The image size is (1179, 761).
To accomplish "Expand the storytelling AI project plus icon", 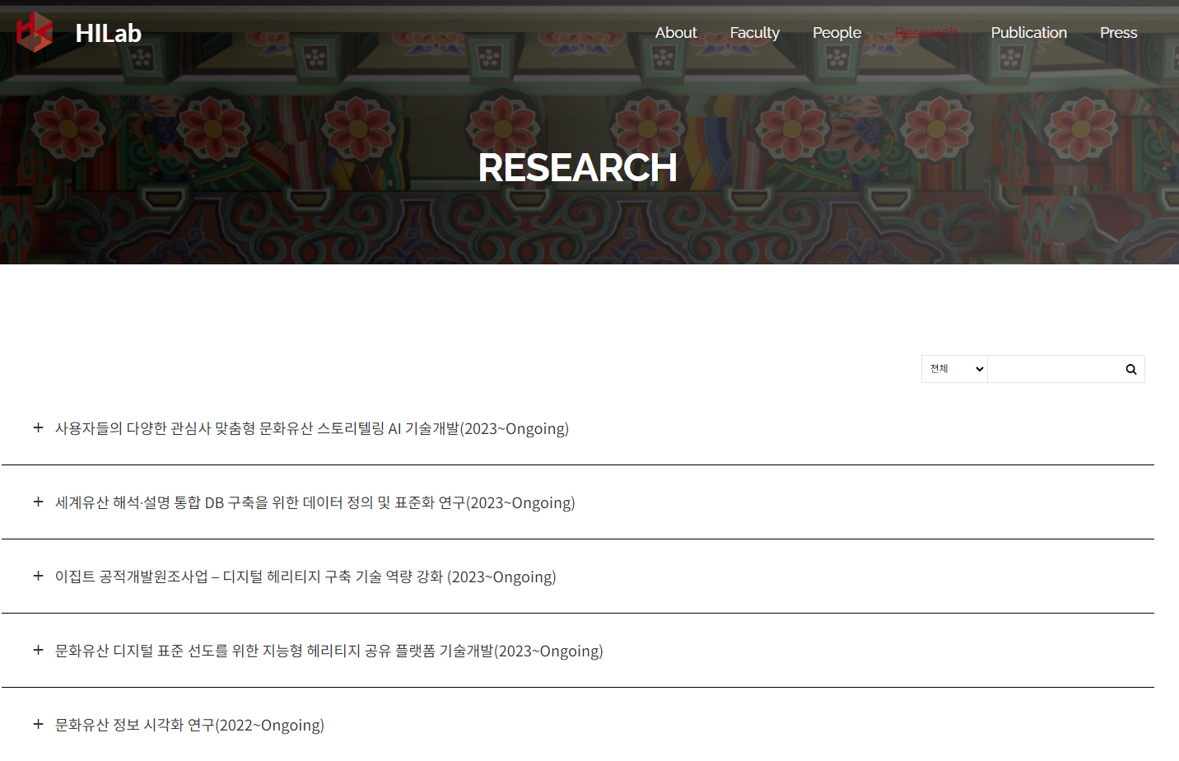I will point(38,427).
